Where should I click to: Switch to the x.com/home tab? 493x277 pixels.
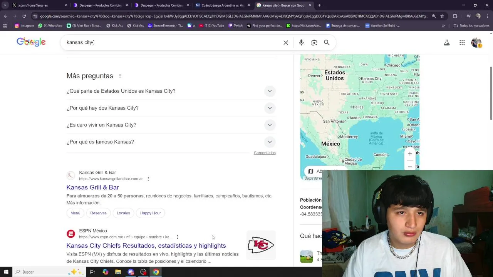(x=40, y=5)
